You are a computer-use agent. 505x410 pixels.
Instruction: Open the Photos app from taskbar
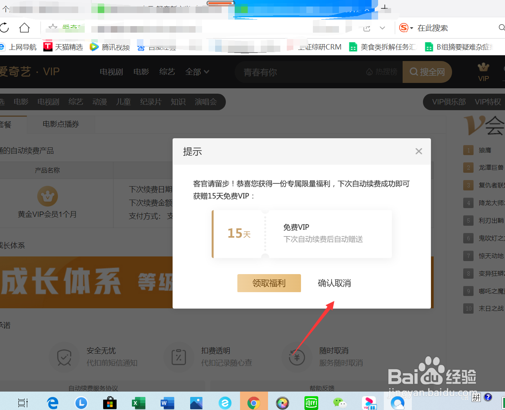[196, 403]
